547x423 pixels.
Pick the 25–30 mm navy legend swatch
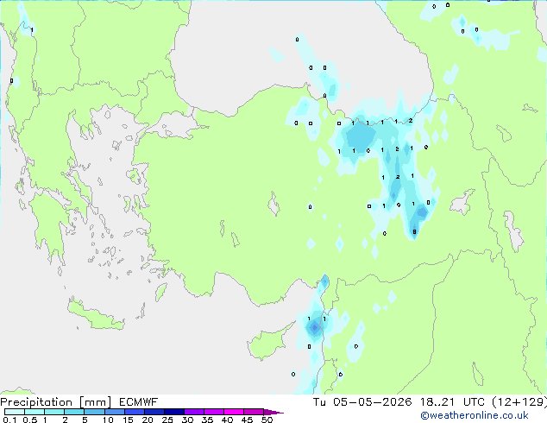point(174,412)
